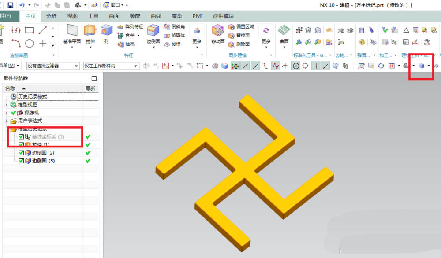The image size is (441, 258).
Task: Select the Line sketch tool
Action: tap(42, 30)
